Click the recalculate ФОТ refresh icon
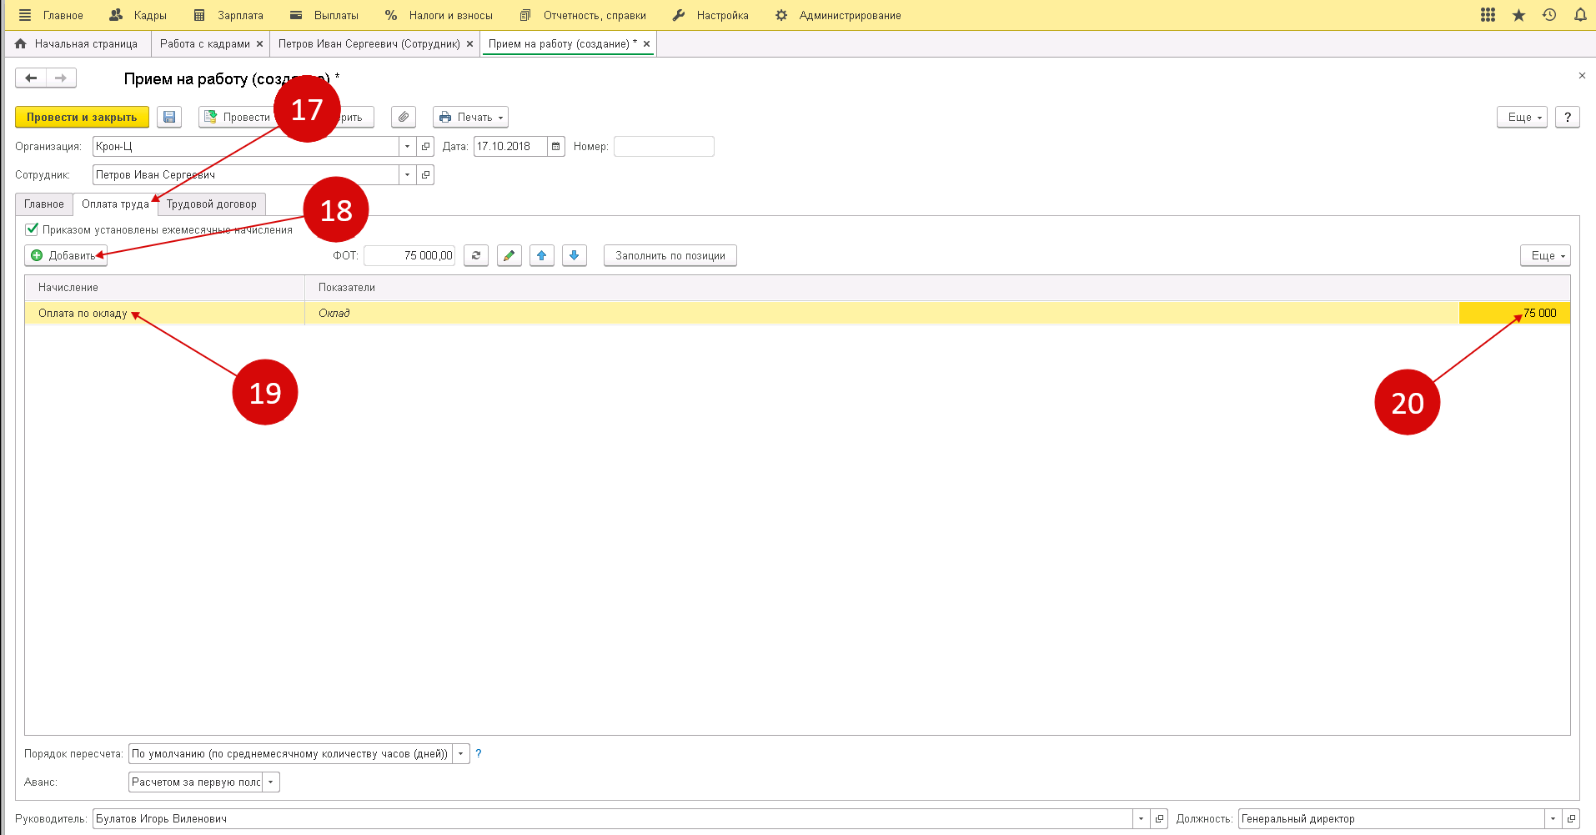 coord(476,256)
